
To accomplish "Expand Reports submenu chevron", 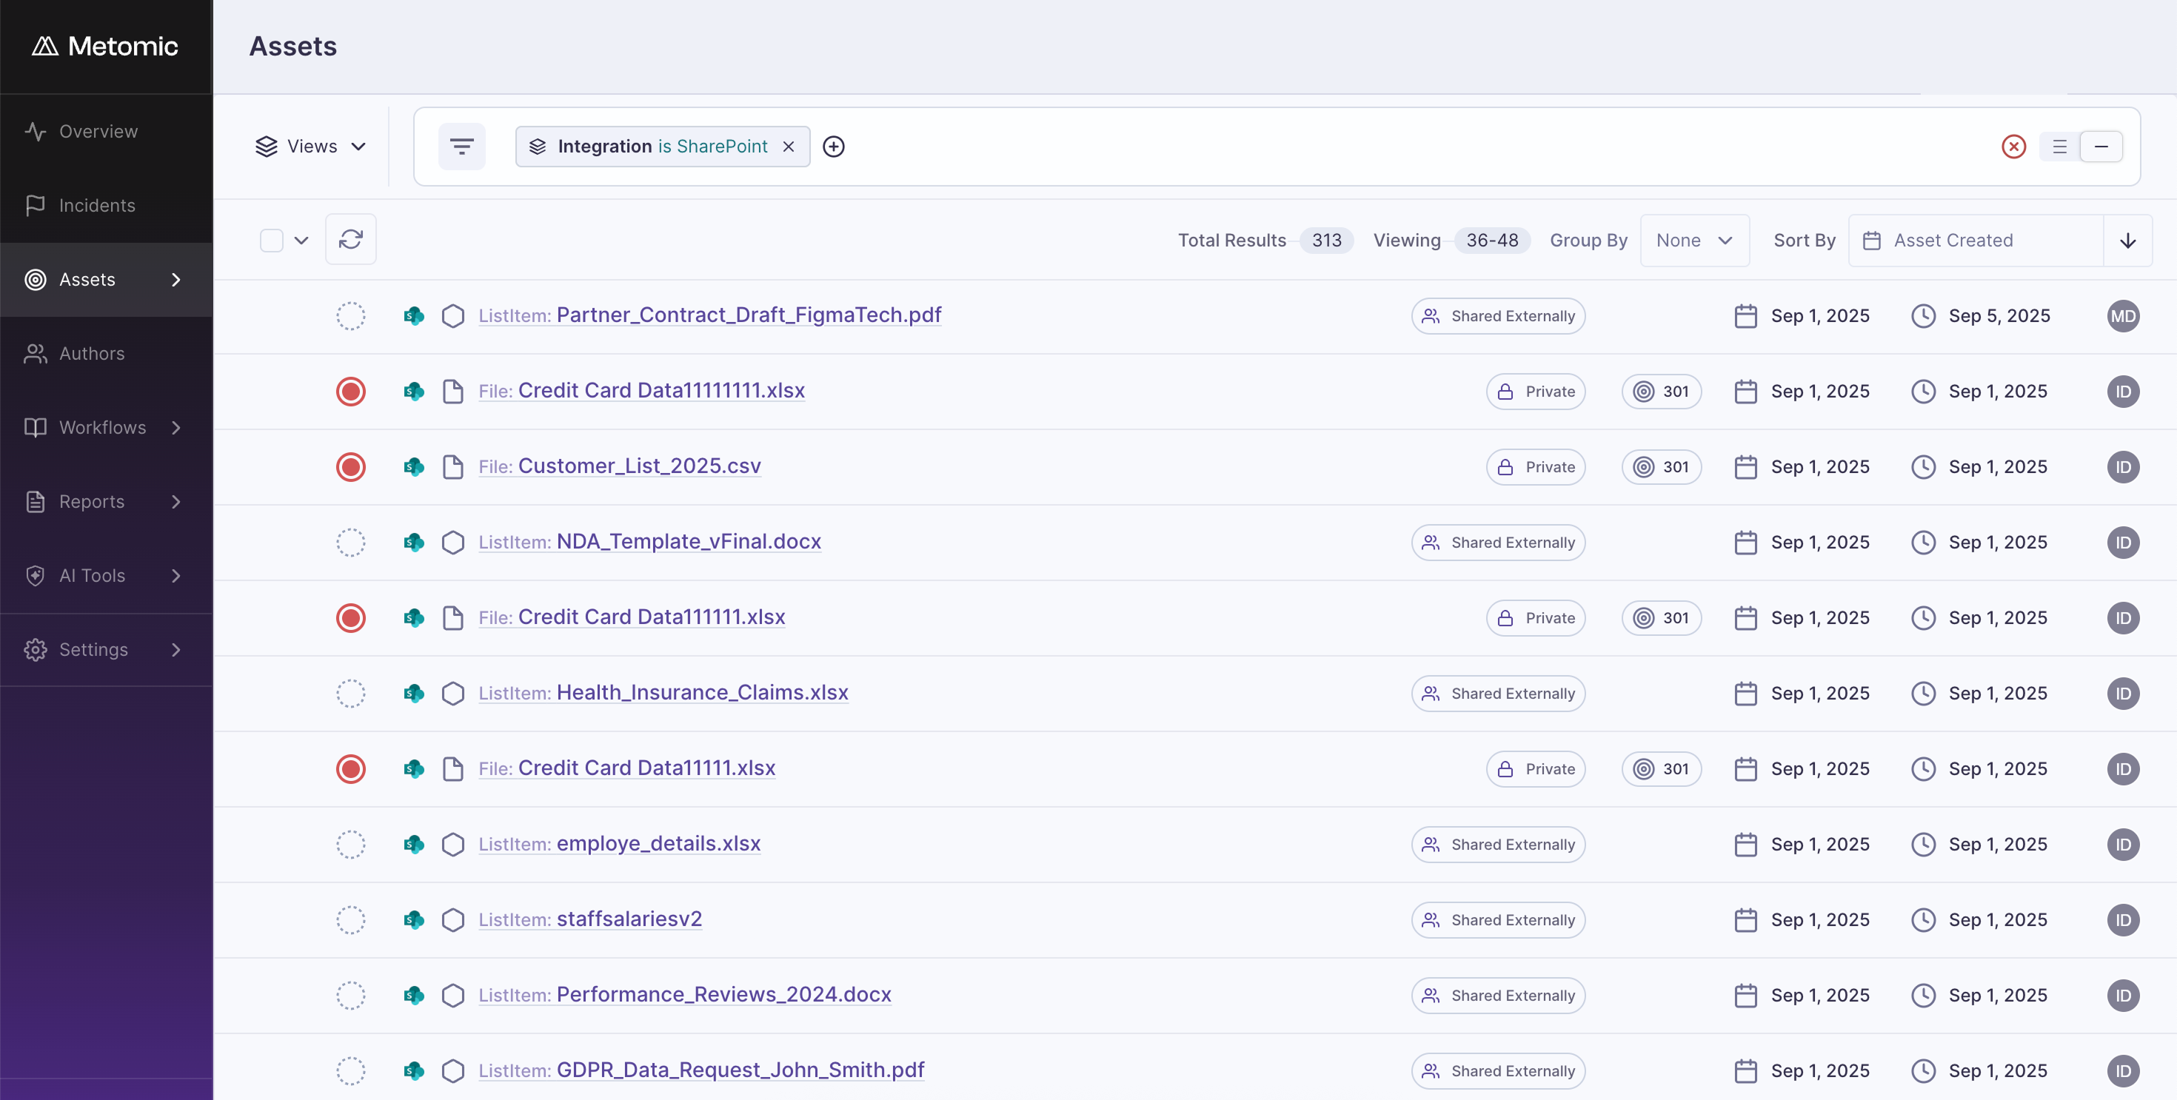I will (175, 502).
